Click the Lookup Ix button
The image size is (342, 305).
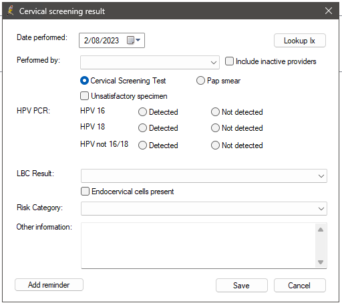(300, 41)
